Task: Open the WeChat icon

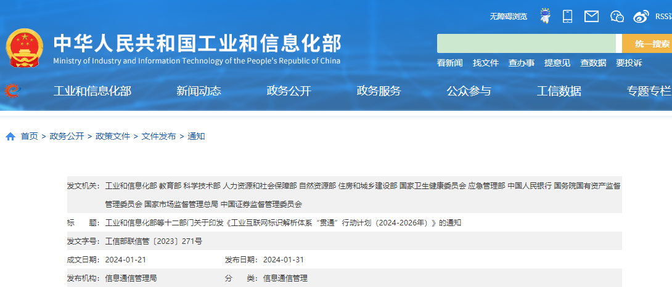Action: (617, 17)
